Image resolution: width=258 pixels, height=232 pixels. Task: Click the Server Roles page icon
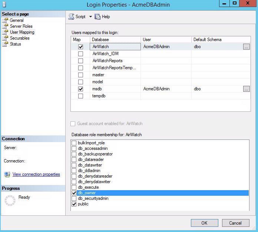click(x=5, y=26)
